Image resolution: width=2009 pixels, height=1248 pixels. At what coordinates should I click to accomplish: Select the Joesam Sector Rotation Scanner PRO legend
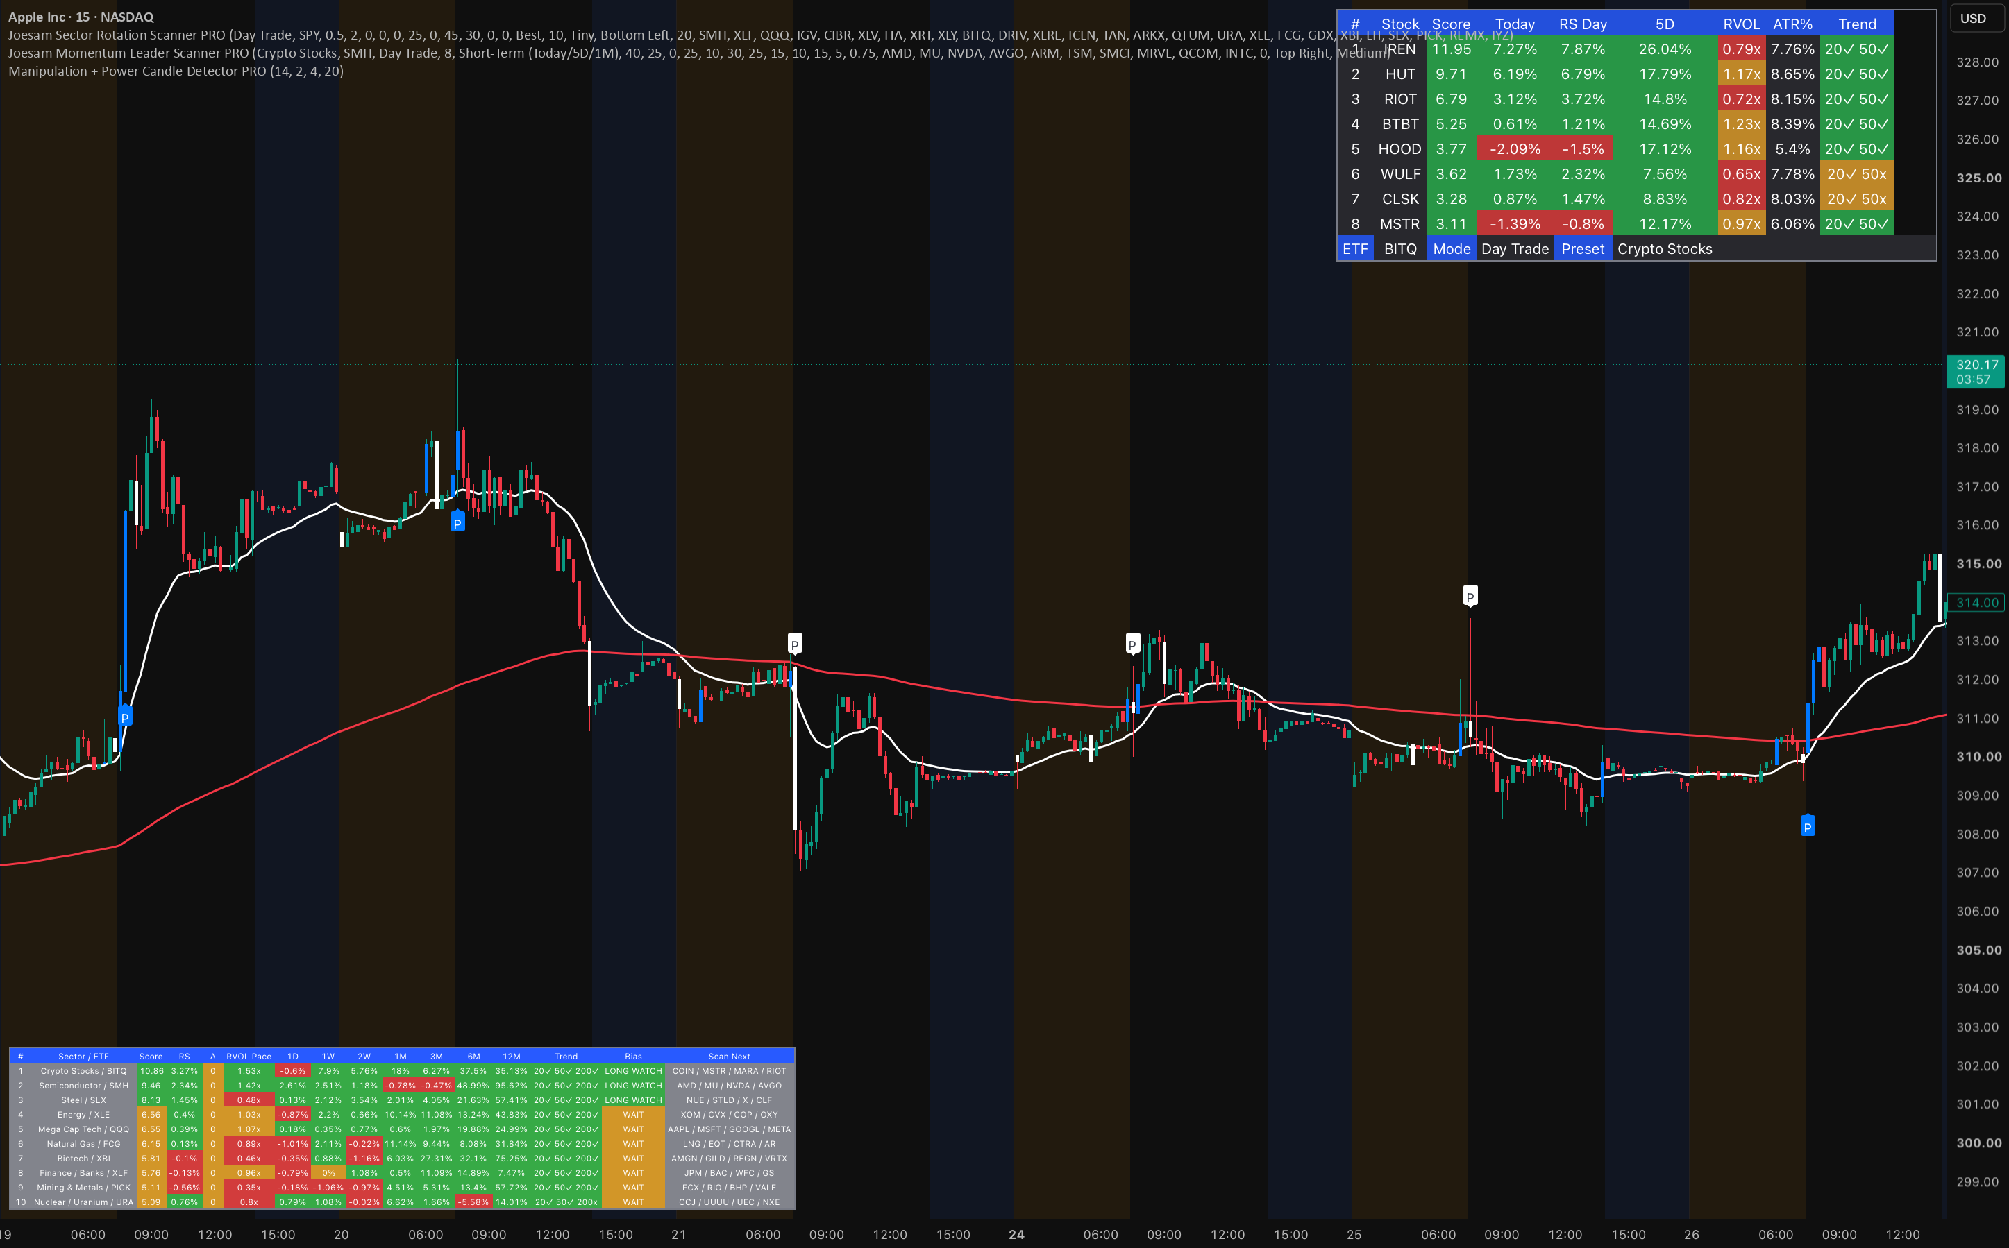click(x=759, y=35)
